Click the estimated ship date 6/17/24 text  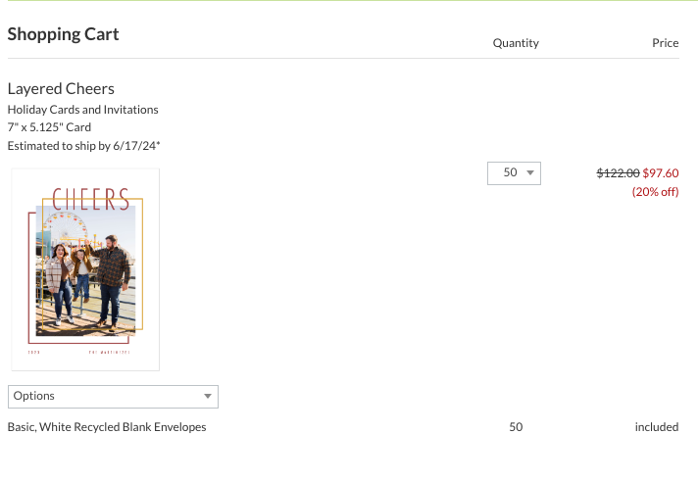(x=136, y=146)
